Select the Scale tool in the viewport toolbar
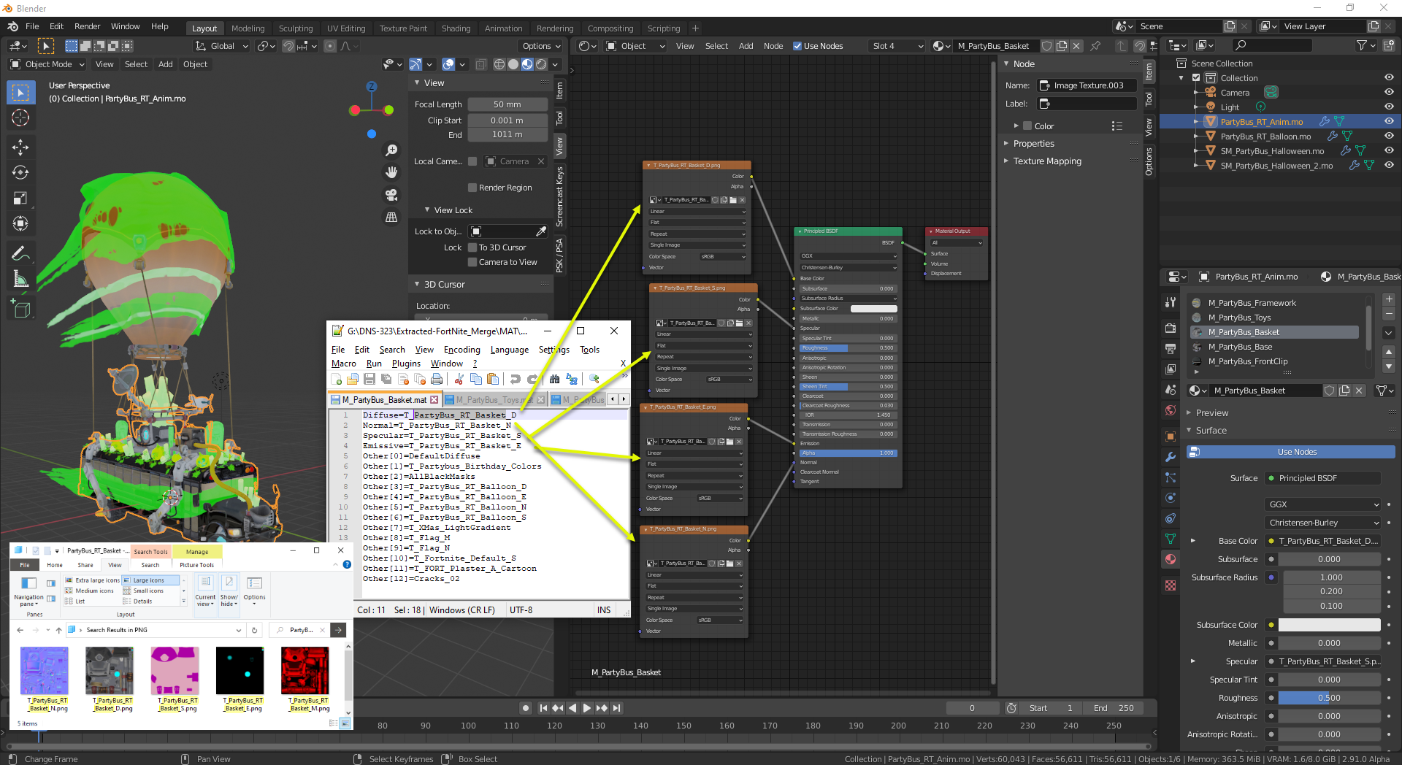Viewport: 1402px width, 765px height. pos(20,198)
